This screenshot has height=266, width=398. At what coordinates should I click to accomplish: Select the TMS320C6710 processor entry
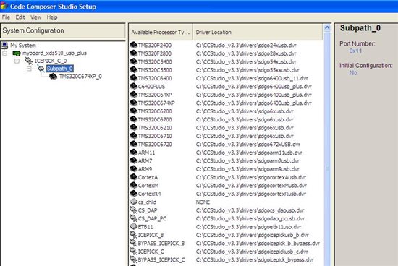click(155, 136)
